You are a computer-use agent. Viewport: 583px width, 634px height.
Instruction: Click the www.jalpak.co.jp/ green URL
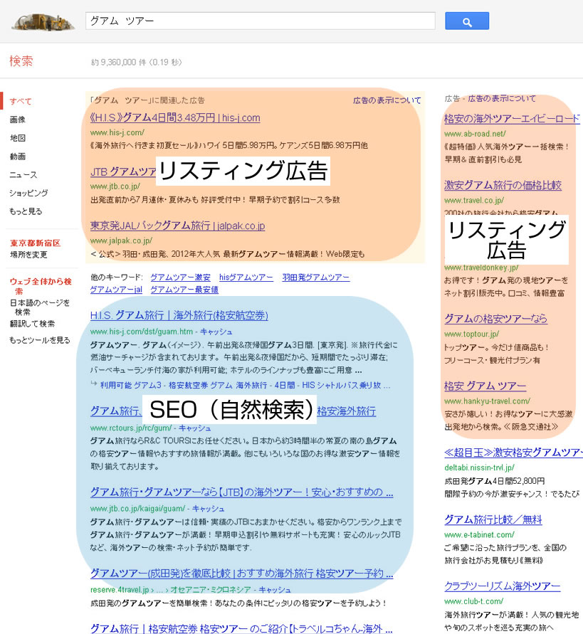click(121, 241)
